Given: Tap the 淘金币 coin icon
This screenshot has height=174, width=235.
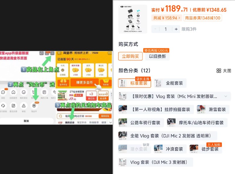Looking at the screenshot, I should (34, 106).
